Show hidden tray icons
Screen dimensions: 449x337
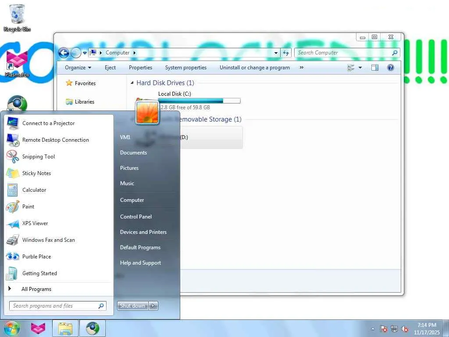373,329
